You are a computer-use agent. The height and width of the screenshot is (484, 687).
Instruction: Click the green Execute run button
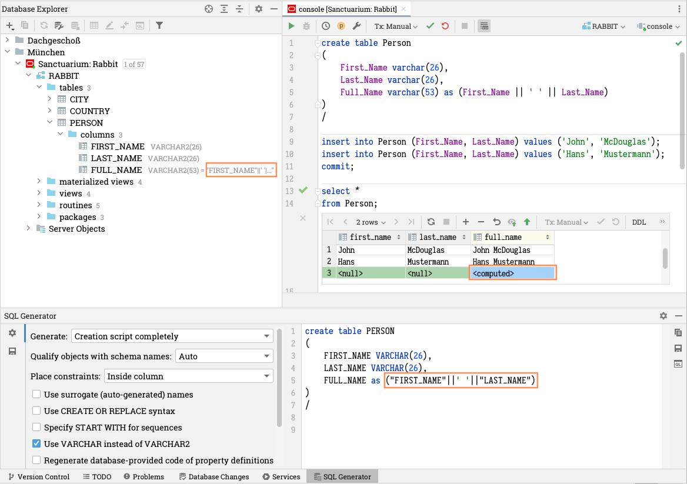pyautogui.click(x=292, y=26)
